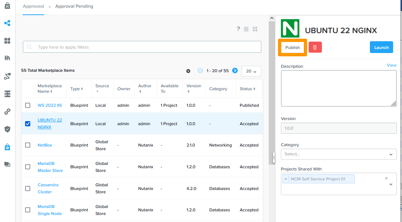
Task: Select the WS 2022 IIS checkbox
Action: [28, 105]
